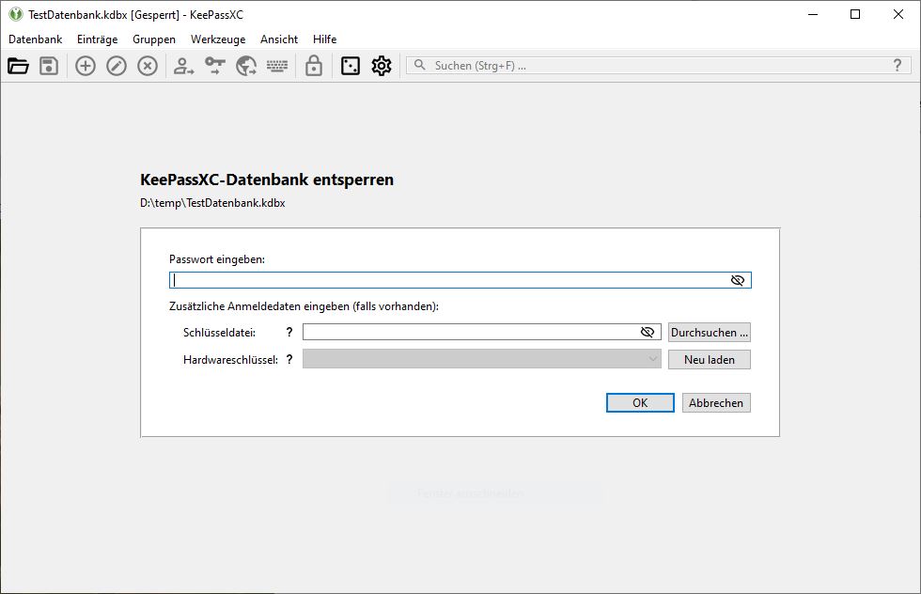Click the Schlüsseldatei label
Viewport: 921px width, 594px height.
coord(219,333)
